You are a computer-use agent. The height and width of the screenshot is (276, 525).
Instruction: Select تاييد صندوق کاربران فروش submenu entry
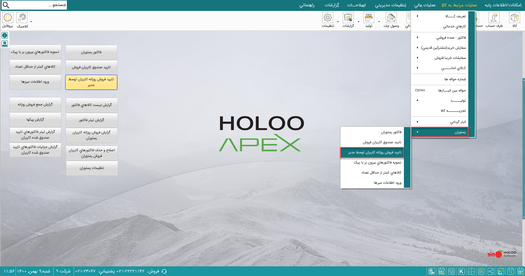(372, 142)
